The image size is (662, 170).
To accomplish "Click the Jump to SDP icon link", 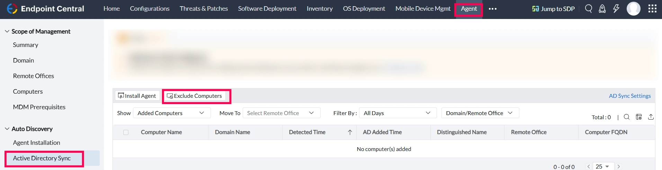I will [x=553, y=9].
